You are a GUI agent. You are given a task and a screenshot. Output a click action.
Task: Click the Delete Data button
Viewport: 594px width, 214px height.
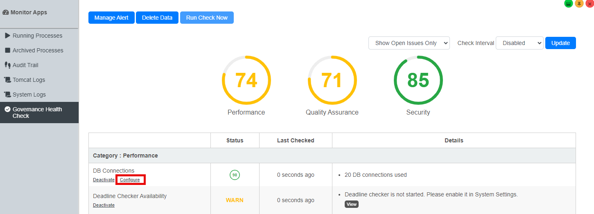click(157, 18)
